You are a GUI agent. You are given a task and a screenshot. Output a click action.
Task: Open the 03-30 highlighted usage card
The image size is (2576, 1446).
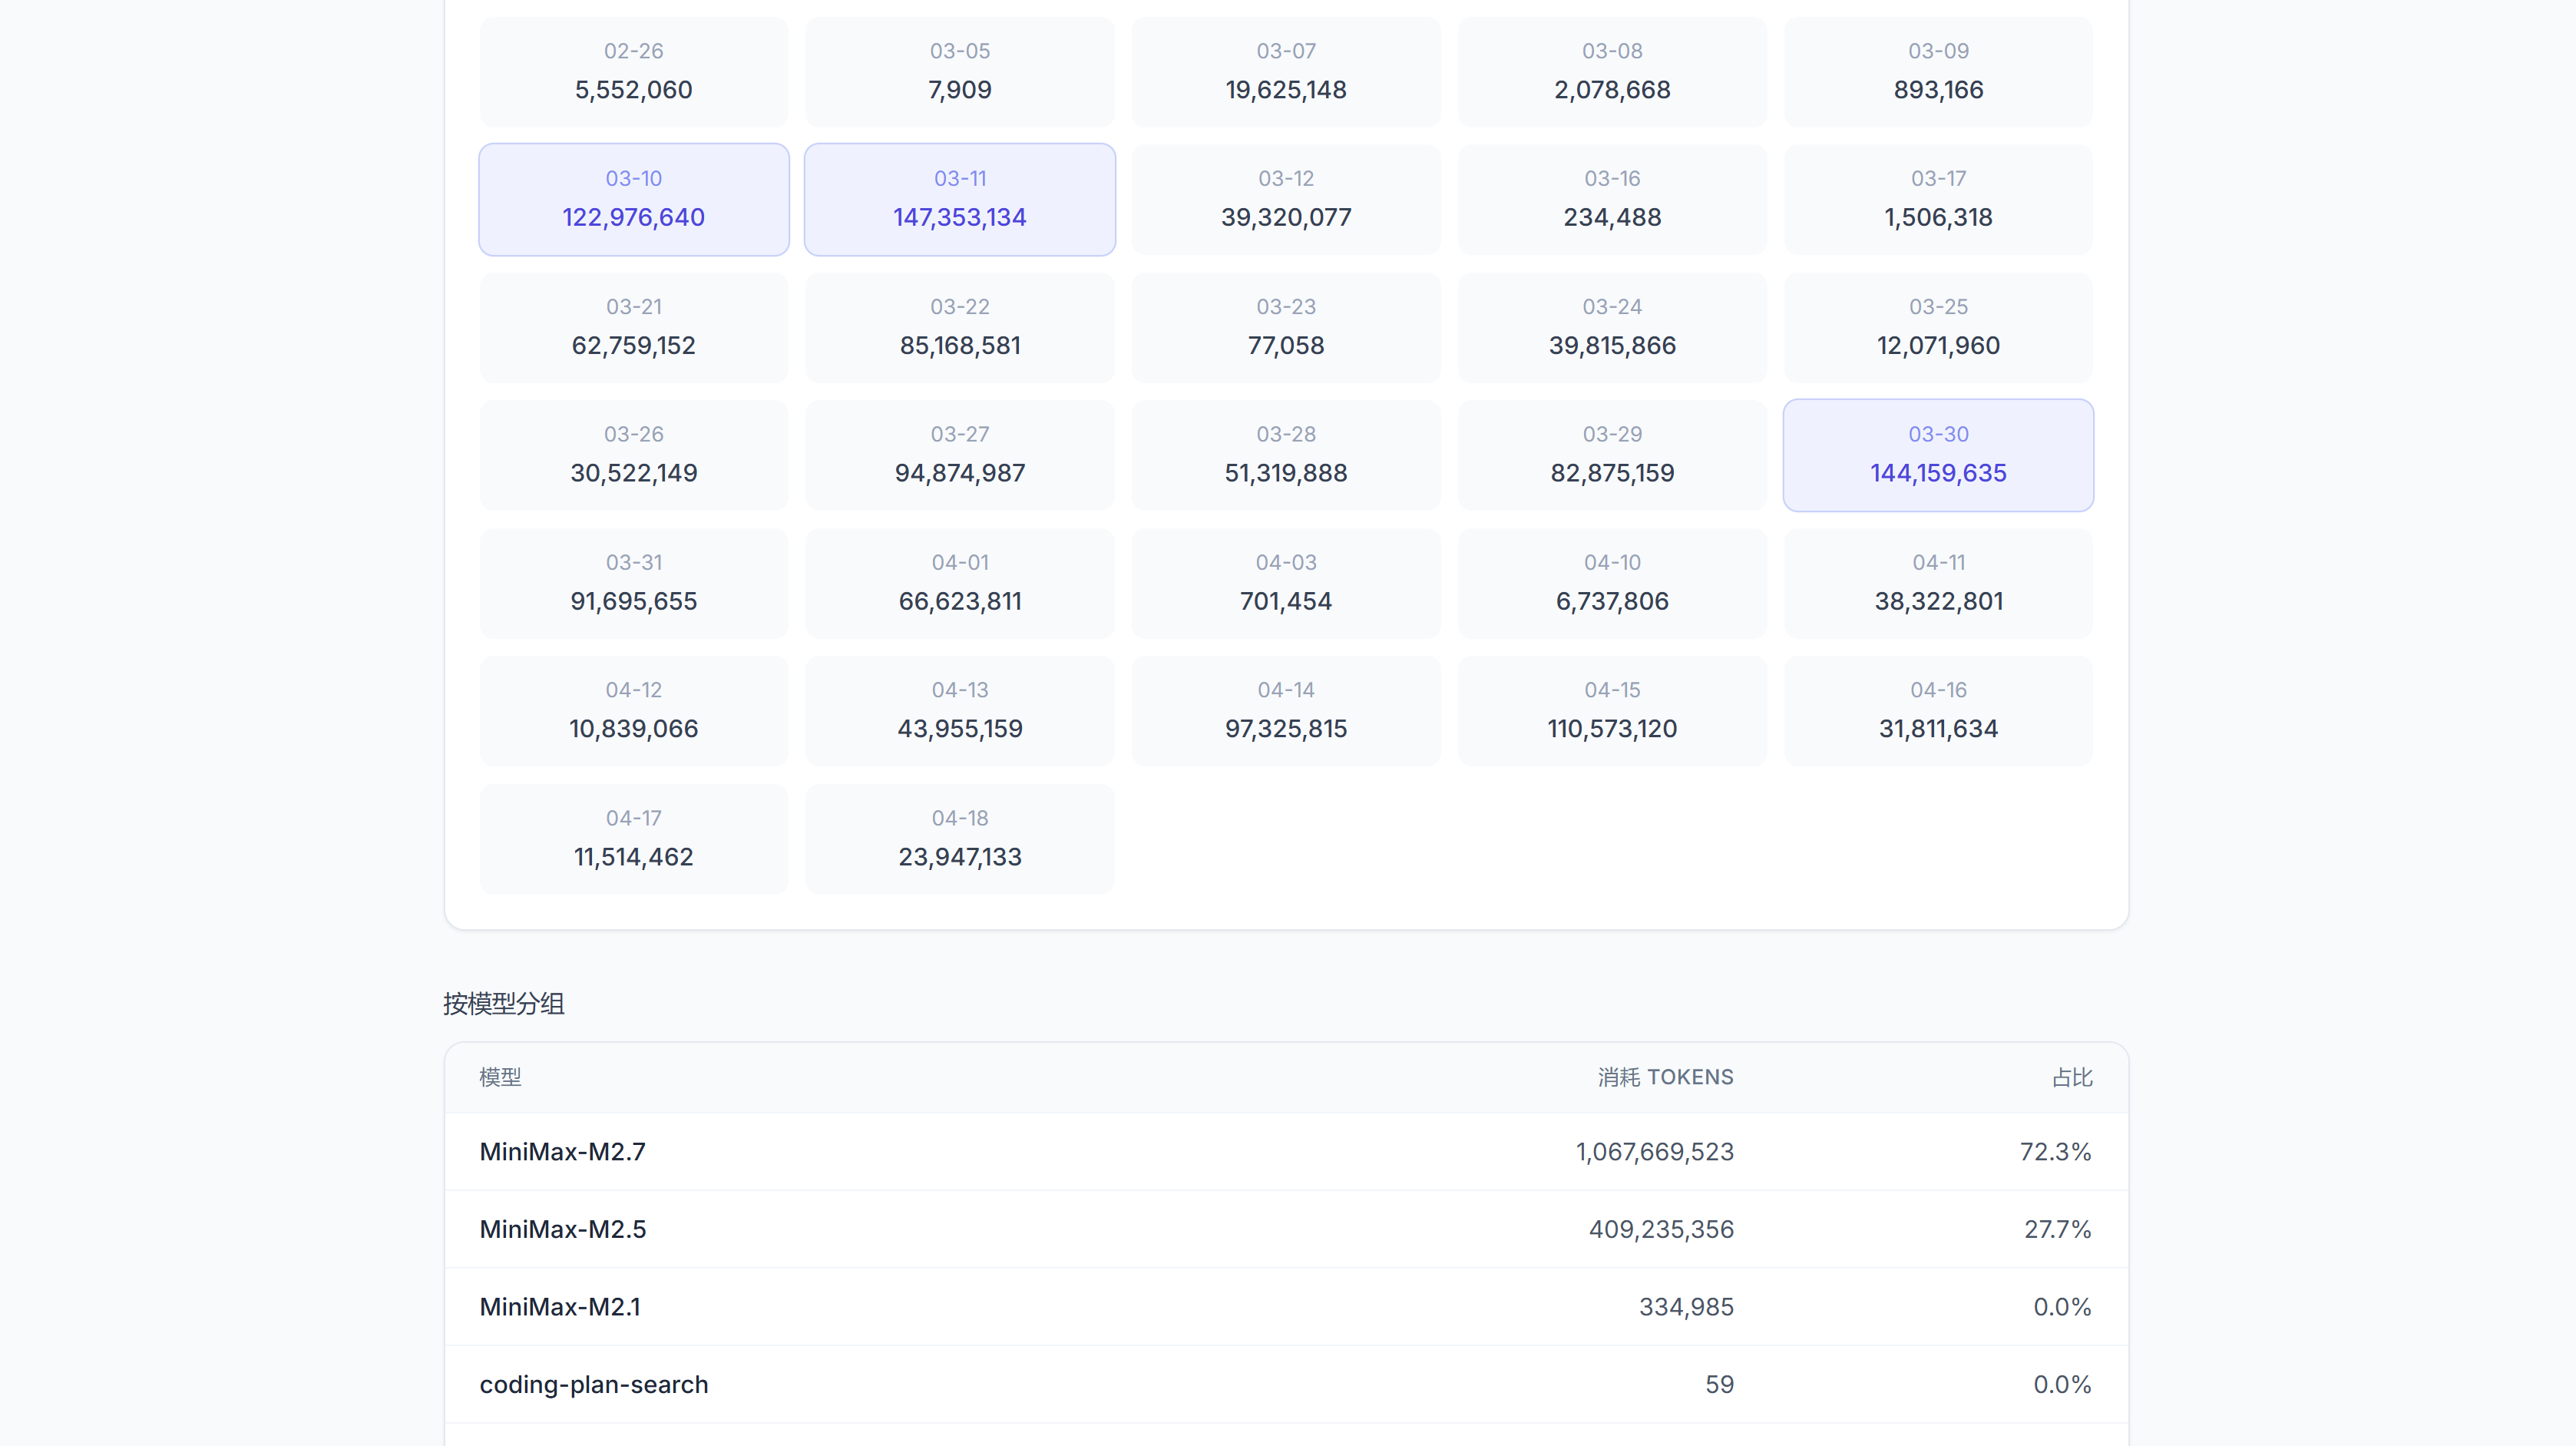click(1938, 455)
